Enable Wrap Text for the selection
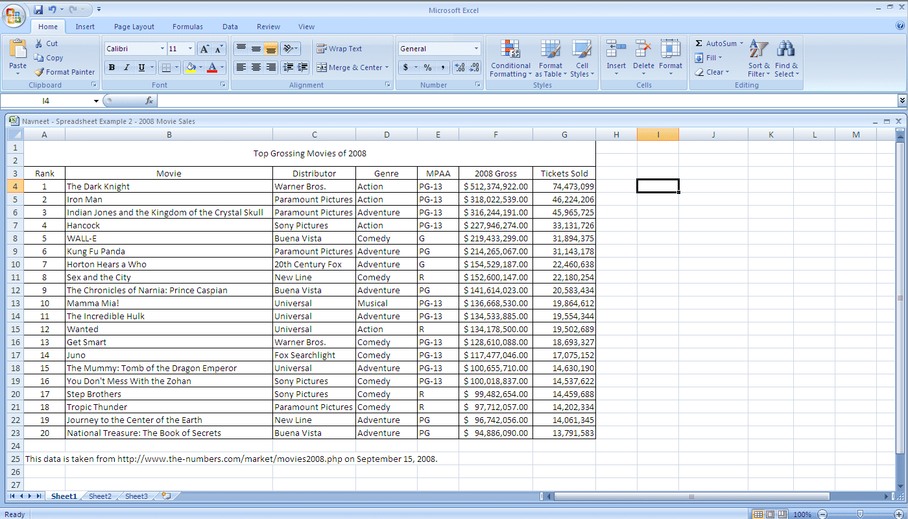Image resolution: width=908 pixels, height=519 pixels. (337, 48)
